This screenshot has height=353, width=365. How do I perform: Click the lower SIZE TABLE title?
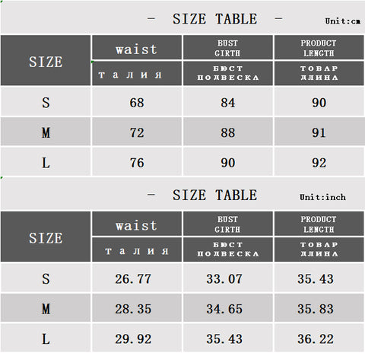215,195
